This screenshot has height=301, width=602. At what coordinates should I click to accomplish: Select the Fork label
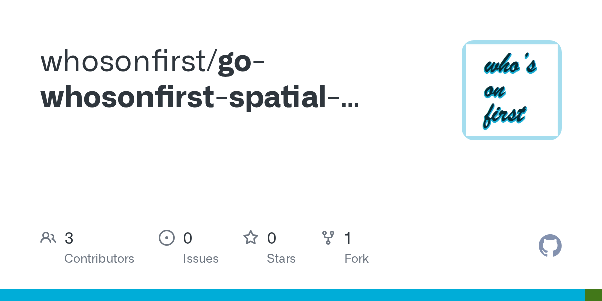tap(357, 259)
